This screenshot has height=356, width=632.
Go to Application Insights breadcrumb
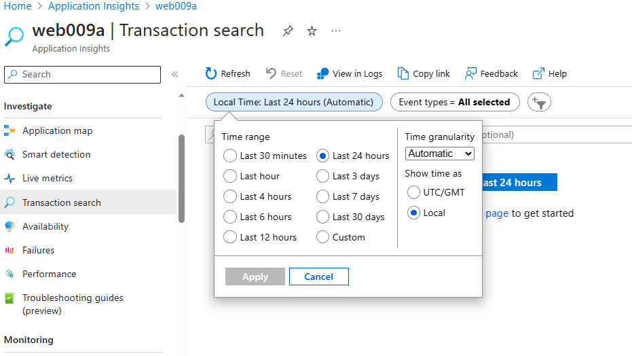coord(94,6)
